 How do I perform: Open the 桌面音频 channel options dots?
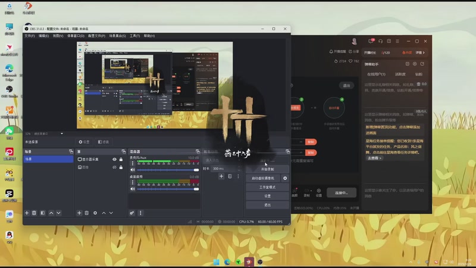(x=132, y=182)
